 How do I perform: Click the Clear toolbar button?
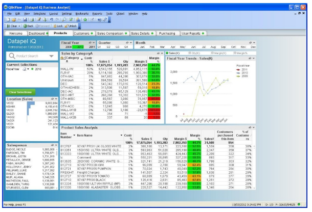pos(12,26)
